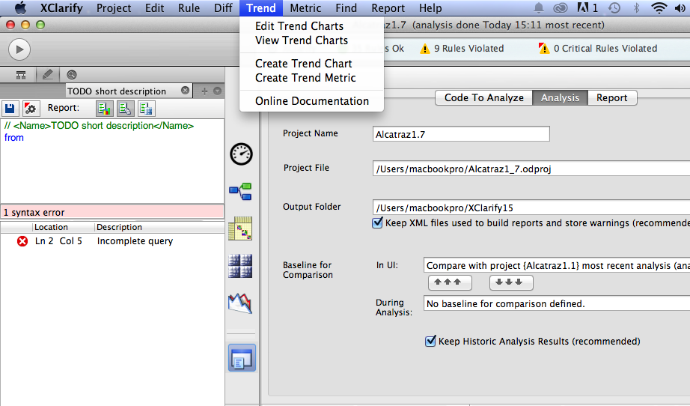This screenshot has height=406, width=690.
Task: Click the red error icon beside Ln 2
Action: coord(22,241)
